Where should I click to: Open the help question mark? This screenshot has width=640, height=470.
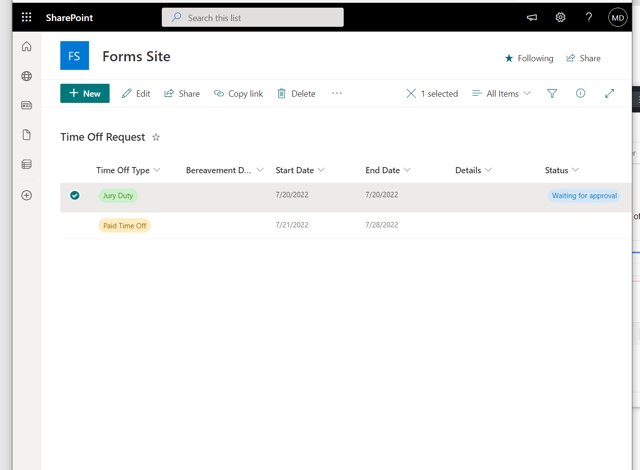pos(589,17)
